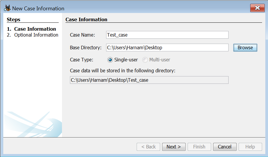The image size is (268, 157).
Task: Click the Case Name label
Action: tap(82, 35)
